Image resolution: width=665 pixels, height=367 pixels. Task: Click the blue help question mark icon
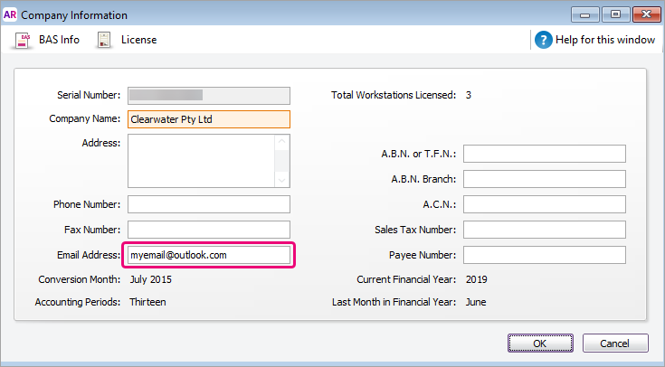point(543,40)
